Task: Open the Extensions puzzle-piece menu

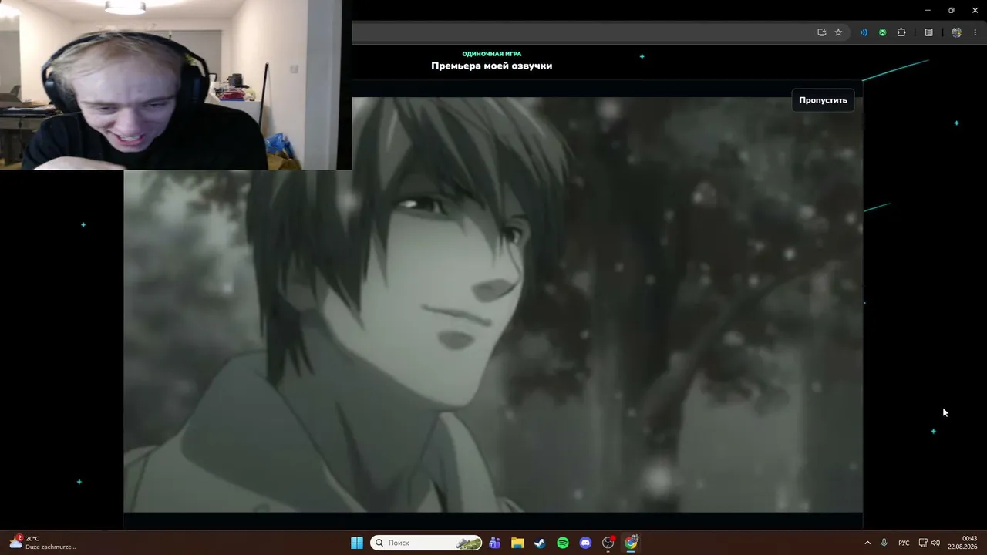Action: (x=901, y=32)
